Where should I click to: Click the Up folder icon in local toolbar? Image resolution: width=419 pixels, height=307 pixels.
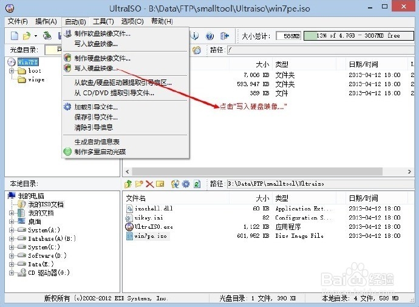coord(128,184)
